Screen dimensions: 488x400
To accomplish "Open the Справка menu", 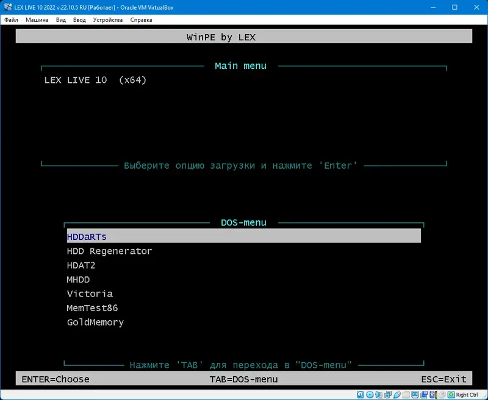I will click(142, 20).
